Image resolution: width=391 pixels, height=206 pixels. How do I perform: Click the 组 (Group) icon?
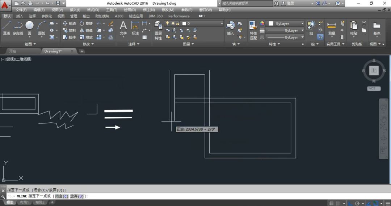[x=311, y=28]
